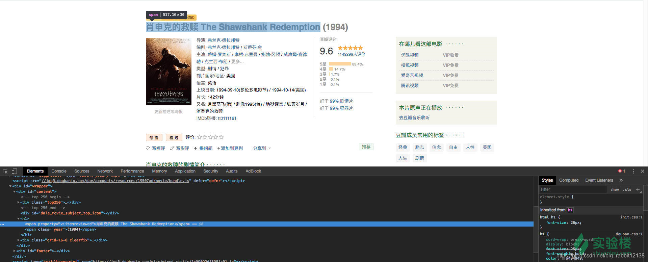Expand cast list with 更多...
Screen dimensions: 648x262
tap(237, 61)
